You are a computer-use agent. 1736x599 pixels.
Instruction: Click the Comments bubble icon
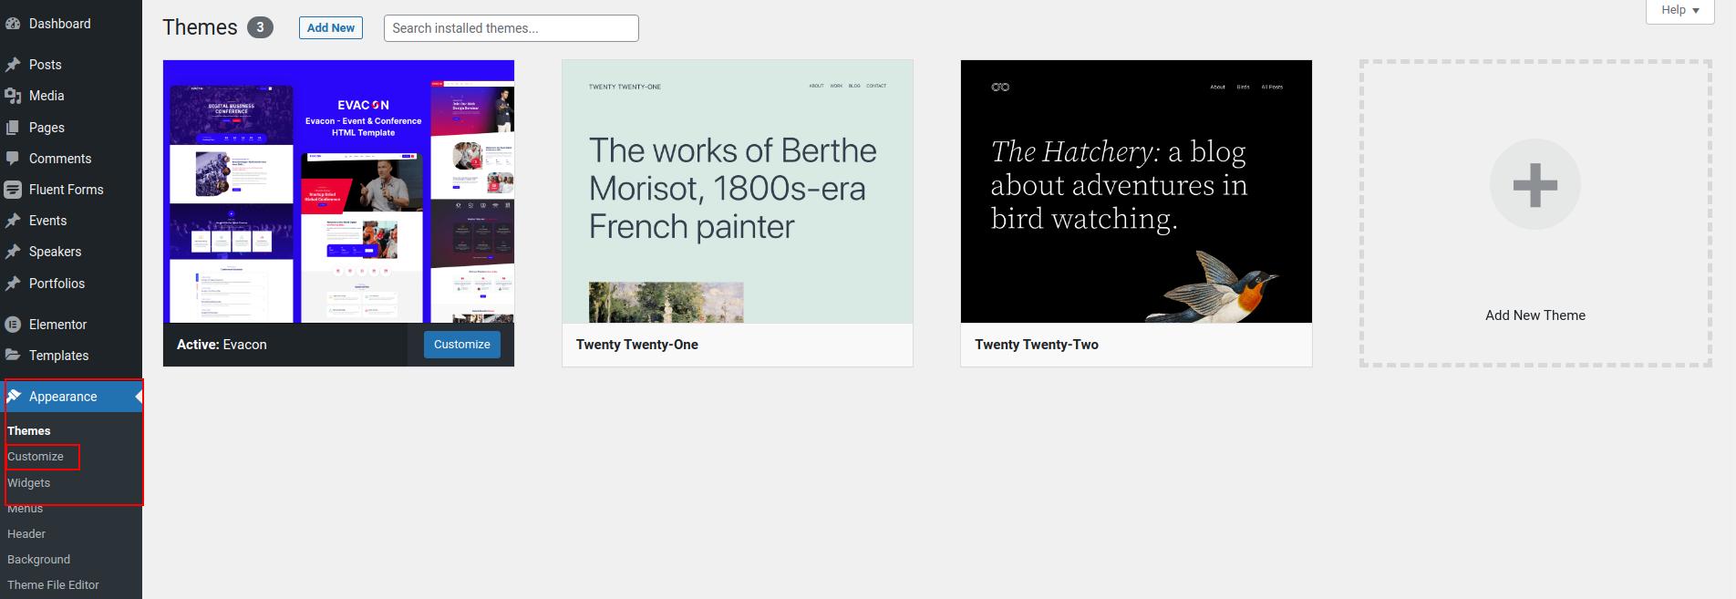(13, 159)
